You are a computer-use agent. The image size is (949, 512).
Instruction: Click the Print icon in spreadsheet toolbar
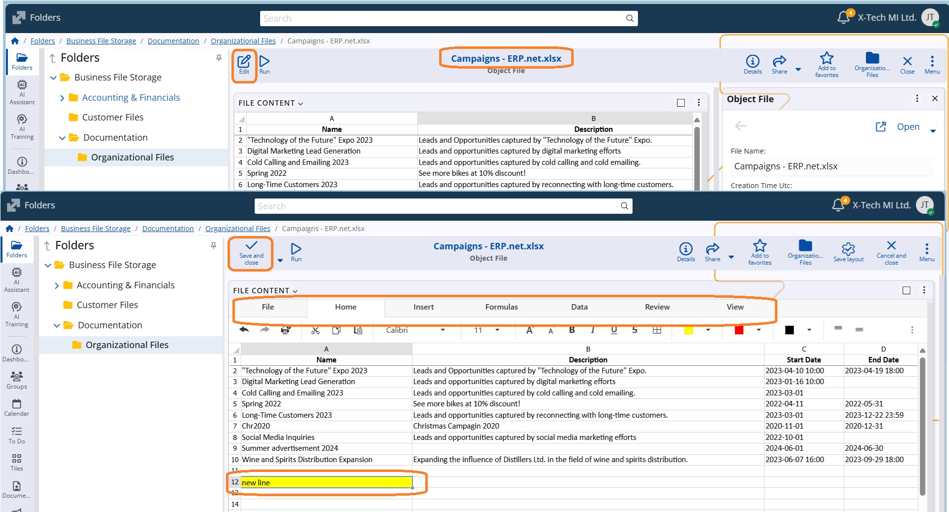coord(286,330)
